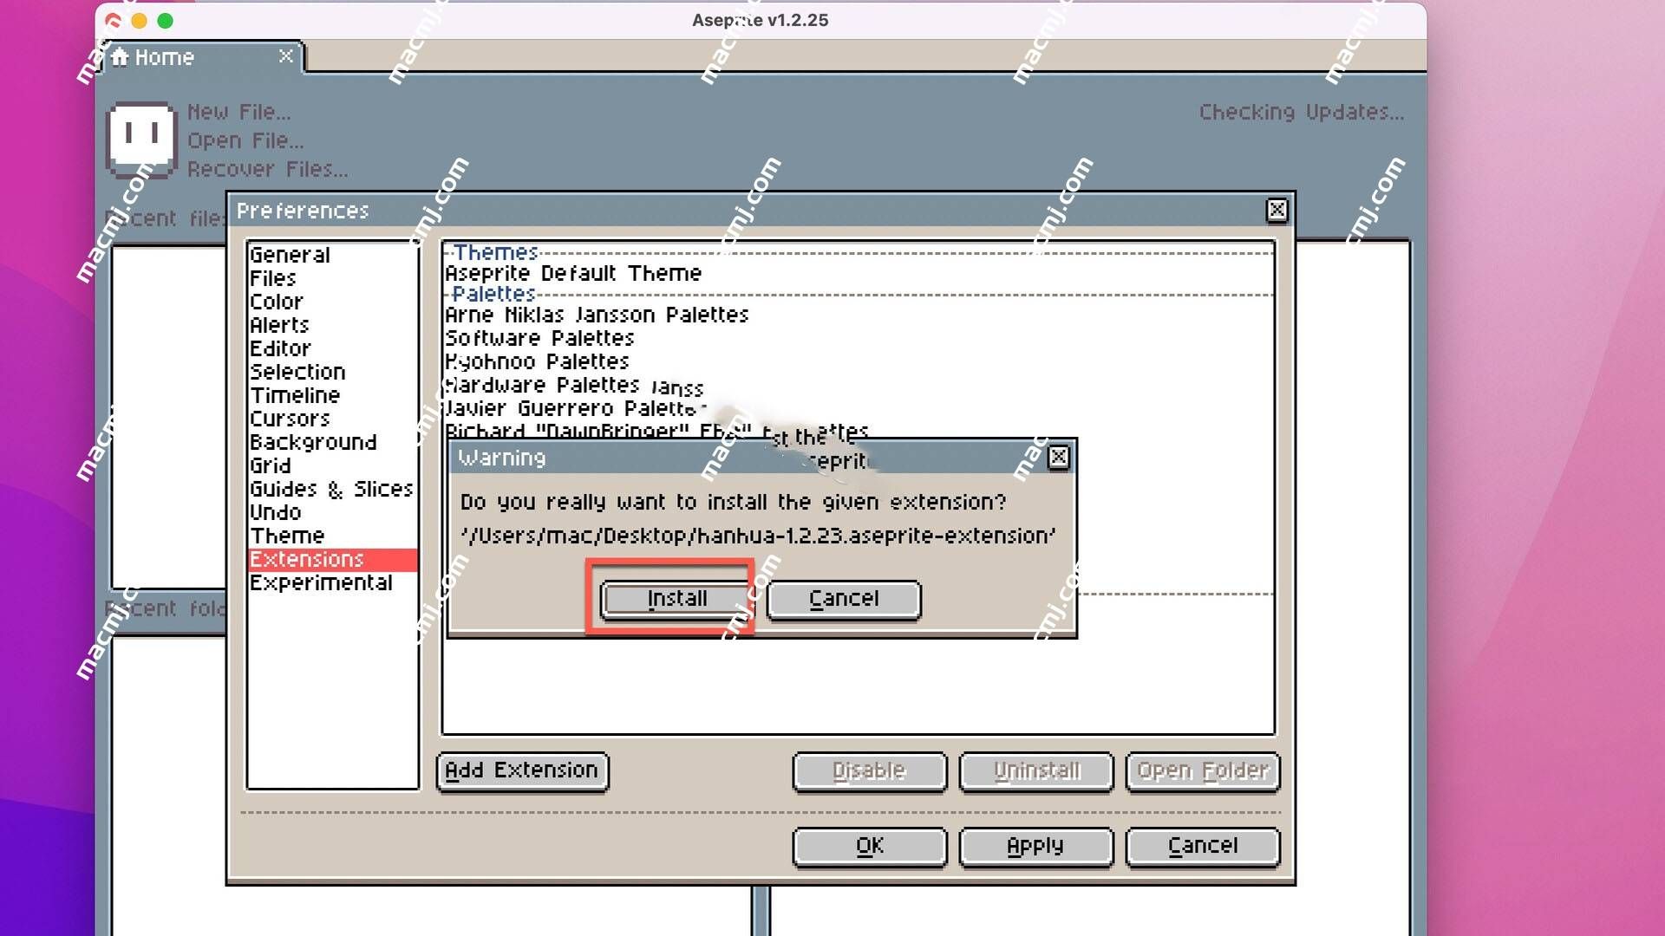Open the Background preferences section
Image resolution: width=1665 pixels, height=936 pixels.
point(332,442)
